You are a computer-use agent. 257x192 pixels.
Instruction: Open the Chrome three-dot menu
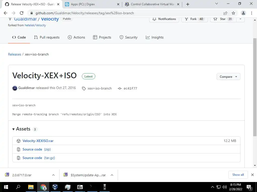coord(251,13)
